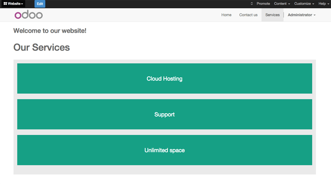Click the caret arrow next to Administrator
Image resolution: width=331 pixels, height=184 pixels.
(x=314, y=15)
